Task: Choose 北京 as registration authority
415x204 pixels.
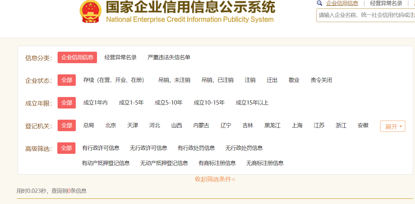Action: point(111,125)
